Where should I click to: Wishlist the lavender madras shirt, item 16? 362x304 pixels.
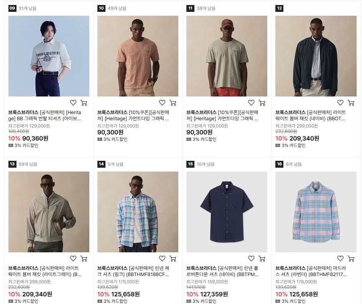pos(340,258)
